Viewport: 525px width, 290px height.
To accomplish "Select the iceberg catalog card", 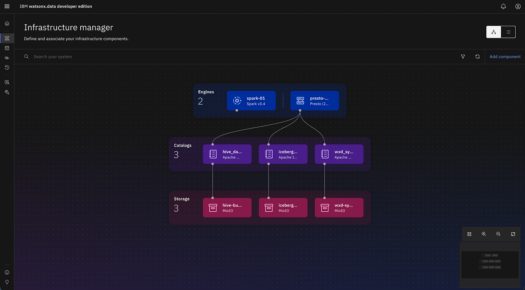I will pos(283,154).
